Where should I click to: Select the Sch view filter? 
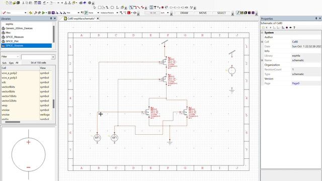click(5, 63)
